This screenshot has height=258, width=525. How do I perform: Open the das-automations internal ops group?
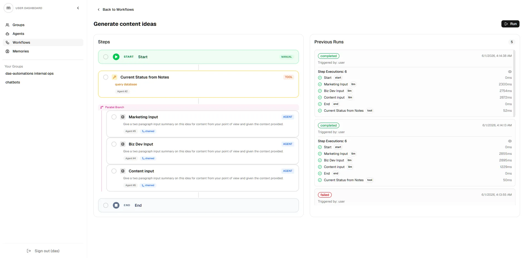(x=29, y=74)
